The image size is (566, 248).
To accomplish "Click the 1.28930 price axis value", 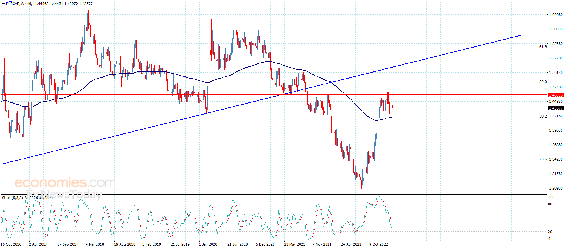I will [556, 188].
